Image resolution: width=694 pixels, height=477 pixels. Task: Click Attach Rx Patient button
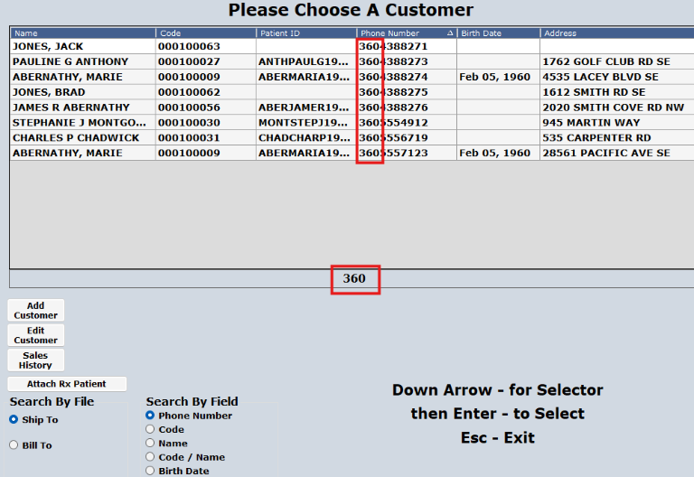point(67,384)
